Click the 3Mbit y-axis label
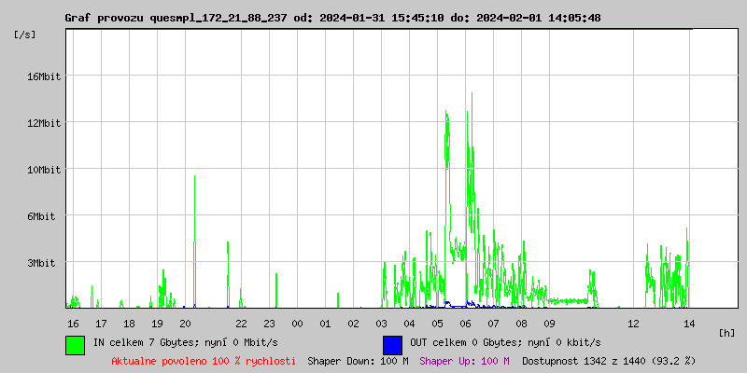The width and height of the screenshot is (747, 373). (x=43, y=263)
